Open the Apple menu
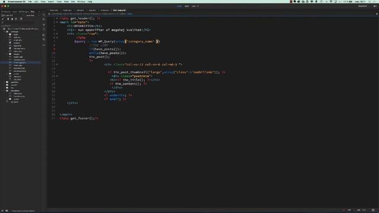The width and height of the screenshot is (379, 213). 4,1
